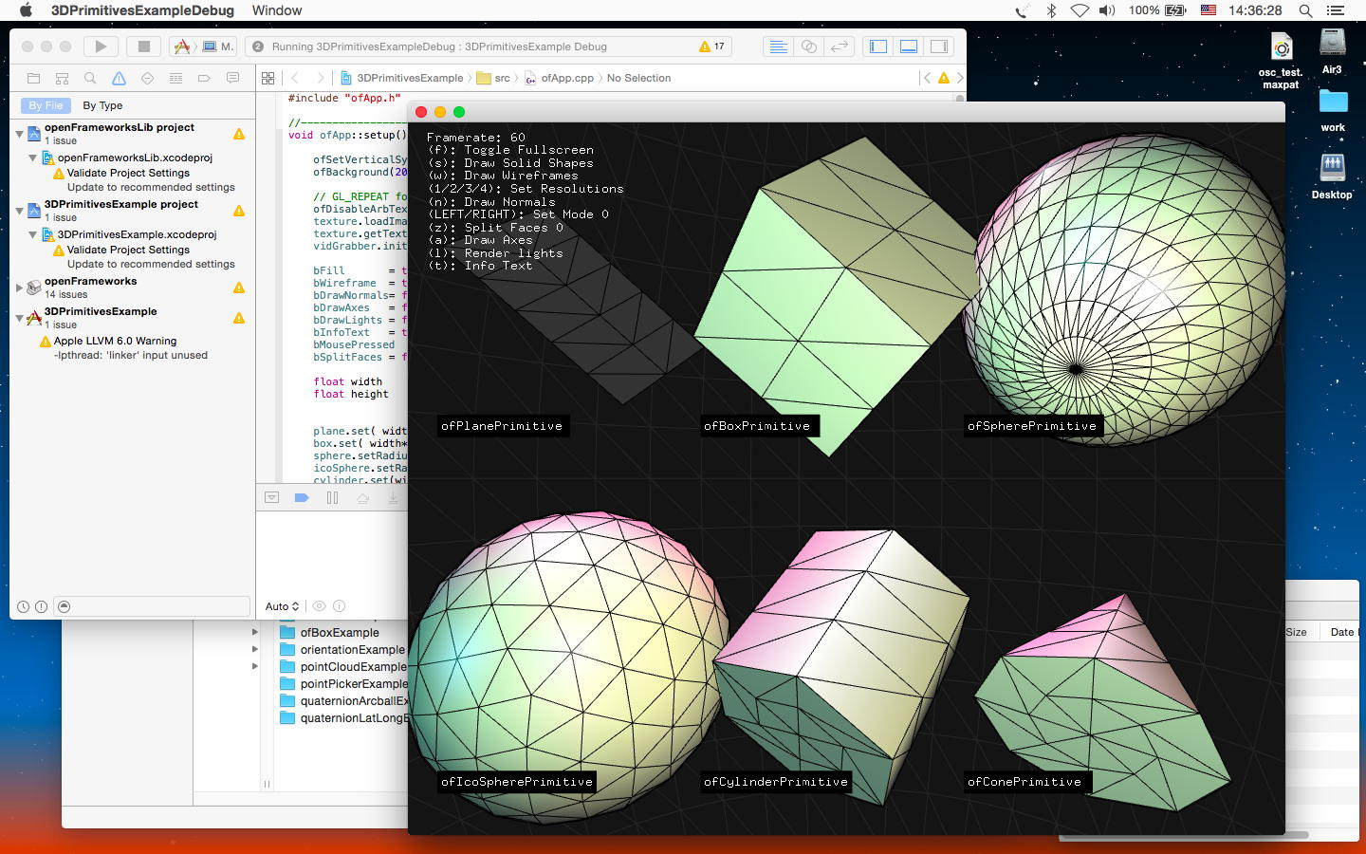Screen dimensions: 1366x854
Task: Pause program execution in the debug bar
Action: point(332,497)
